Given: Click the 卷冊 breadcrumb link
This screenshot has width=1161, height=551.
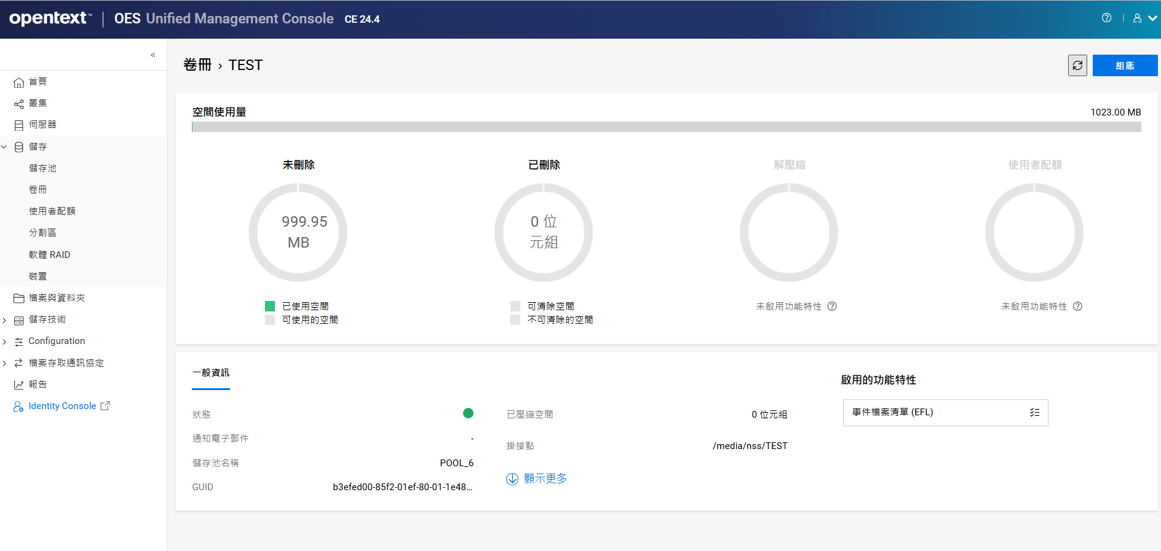Looking at the screenshot, I should [x=197, y=65].
